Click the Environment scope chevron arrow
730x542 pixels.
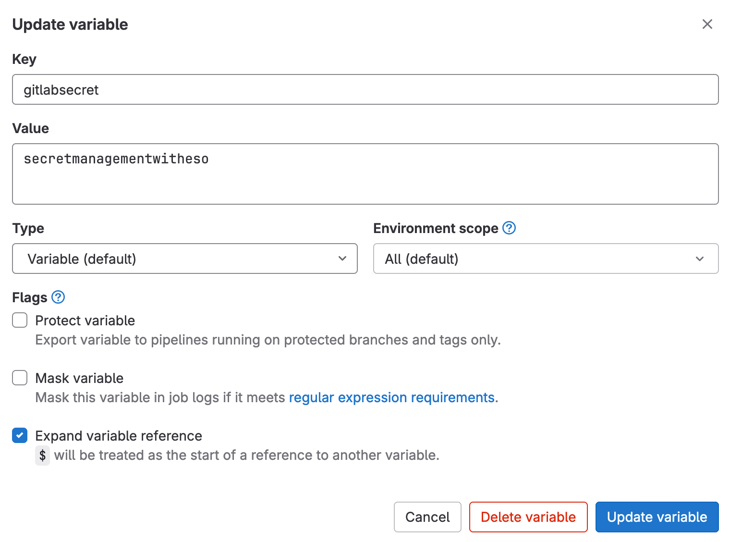coord(700,259)
